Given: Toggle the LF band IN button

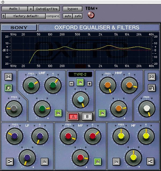Looking at the screenshot, I should 45,162.
